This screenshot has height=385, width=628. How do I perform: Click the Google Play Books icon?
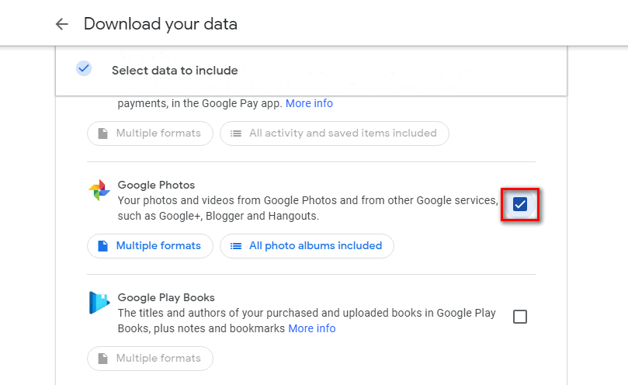click(x=99, y=303)
